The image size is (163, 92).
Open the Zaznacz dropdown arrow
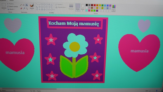(x=4, y=9)
